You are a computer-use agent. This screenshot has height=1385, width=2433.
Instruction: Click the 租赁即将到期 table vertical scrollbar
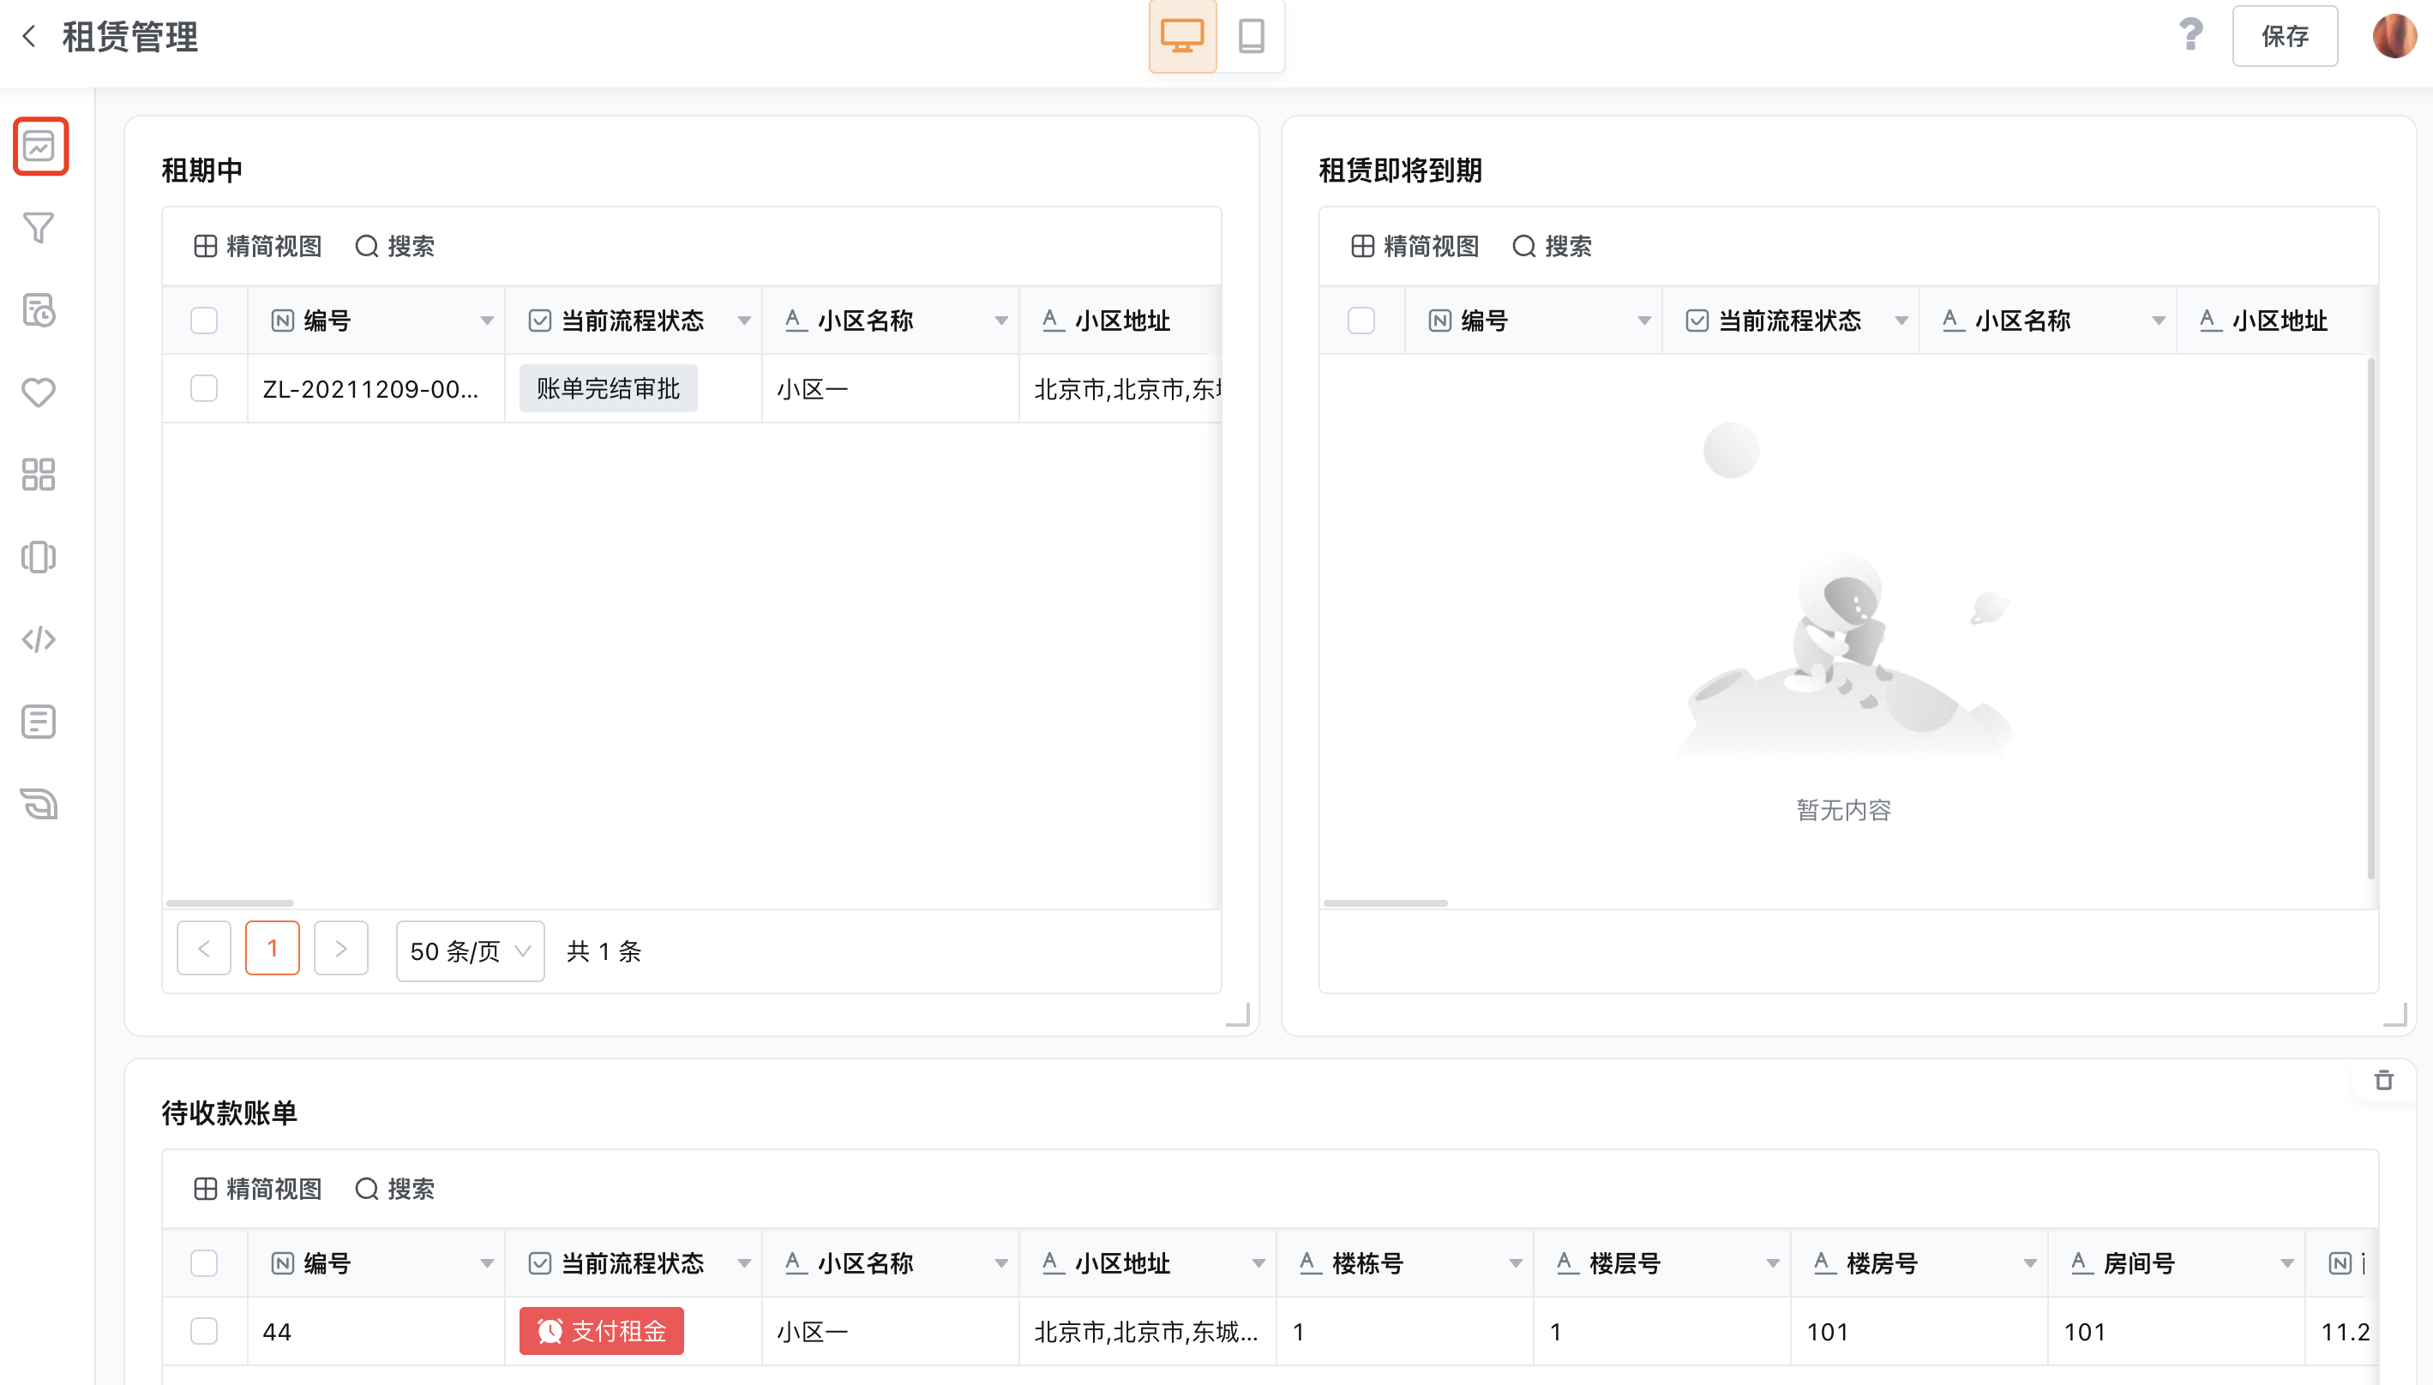pyautogui.click(x=2370, y=618)
